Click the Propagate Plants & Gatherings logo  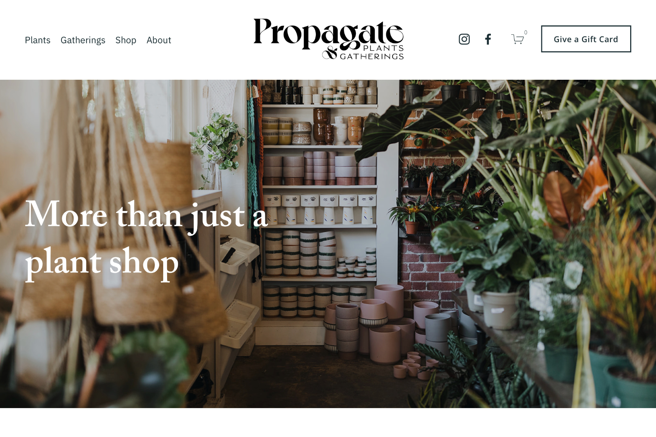[x=328, y=39]
